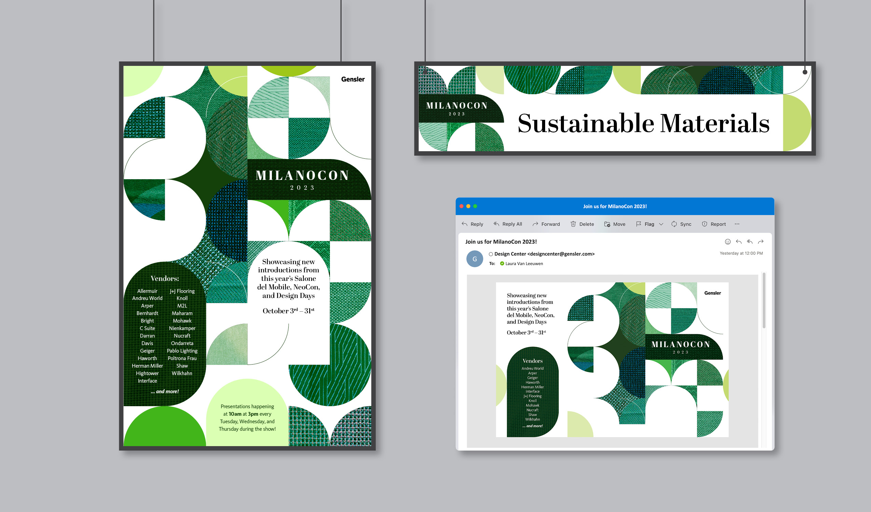Viewport: 871px width, 512px height.
Task: Click the Flag text label
Action: (649, 224)
